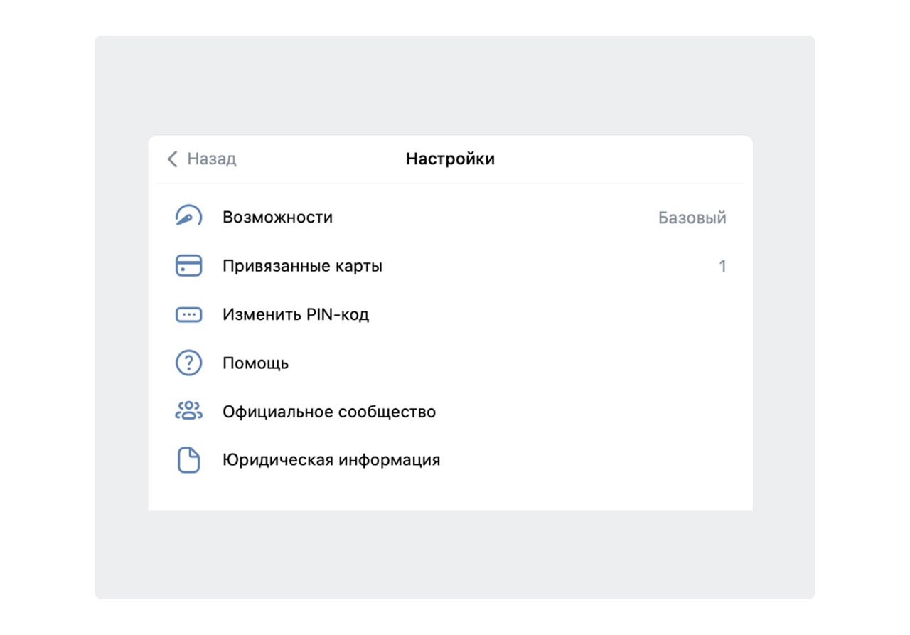Image resolution: width=910 pixels, height=635 pixels.
Task: Go back using the Назад button
Action: click(201, 159)
